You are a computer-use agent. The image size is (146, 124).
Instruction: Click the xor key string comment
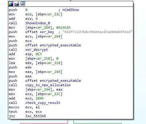97,32
